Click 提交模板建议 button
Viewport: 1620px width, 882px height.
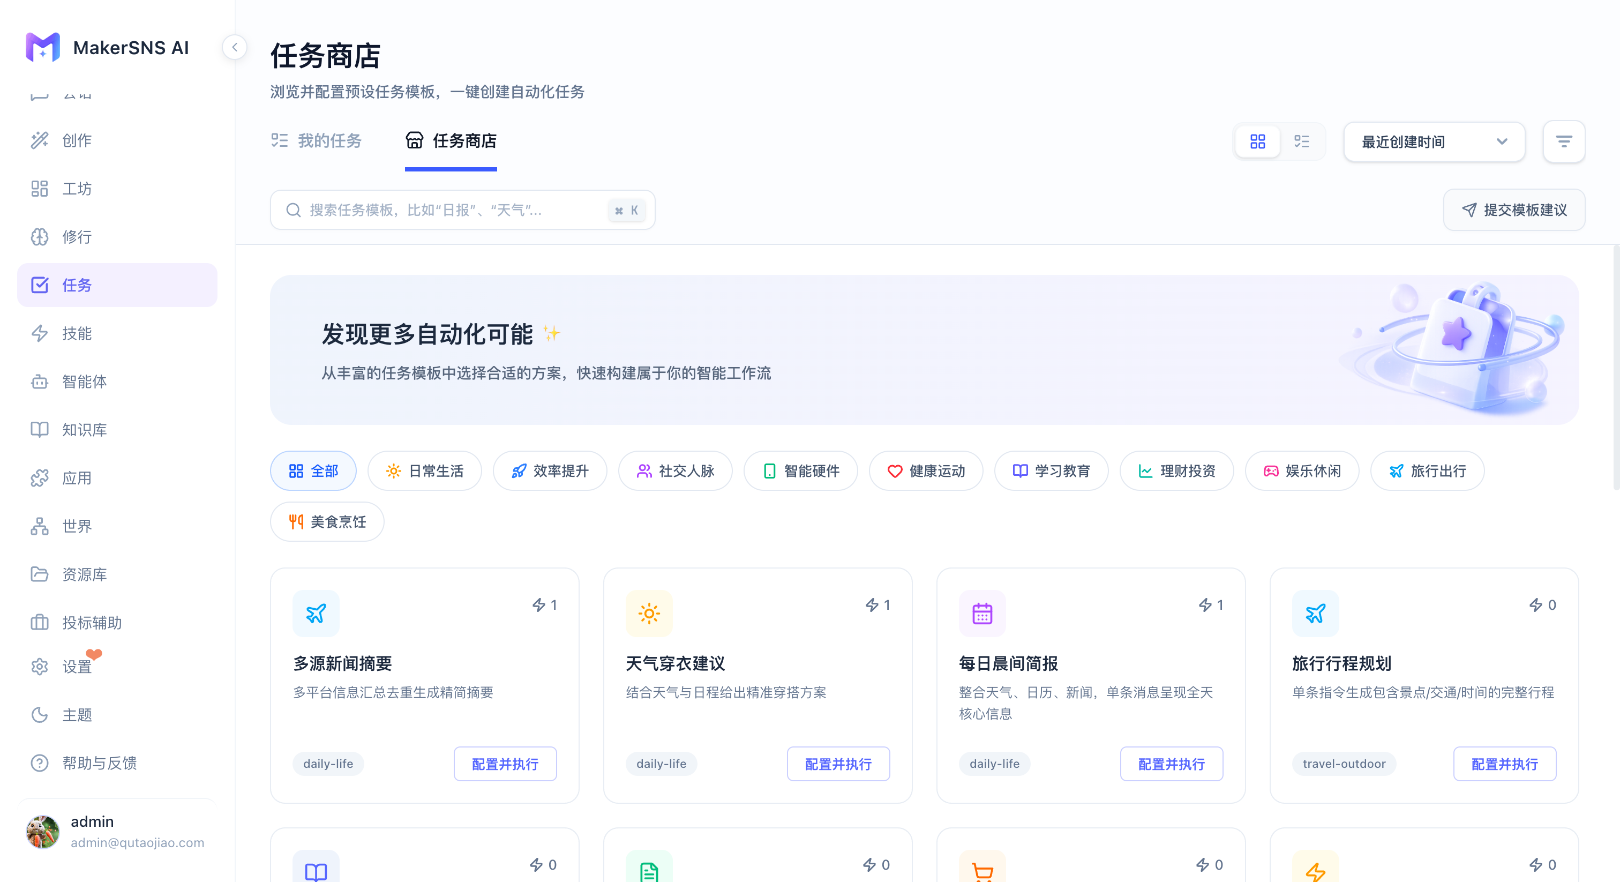pos(1514,210)
